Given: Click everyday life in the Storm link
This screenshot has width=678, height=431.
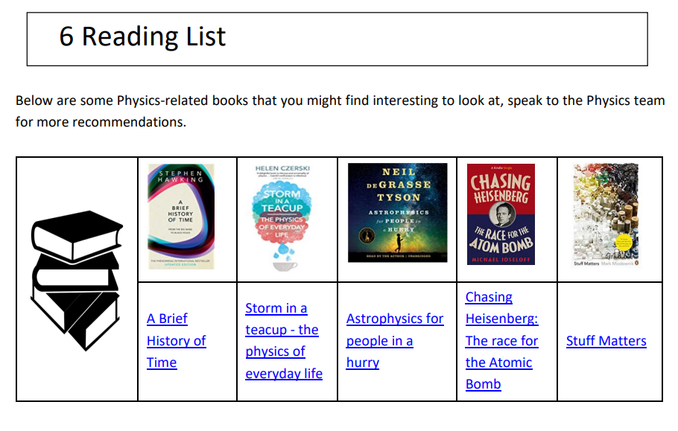Looking at the screenshot, I should pyautogui.click(x=284, y=374).
